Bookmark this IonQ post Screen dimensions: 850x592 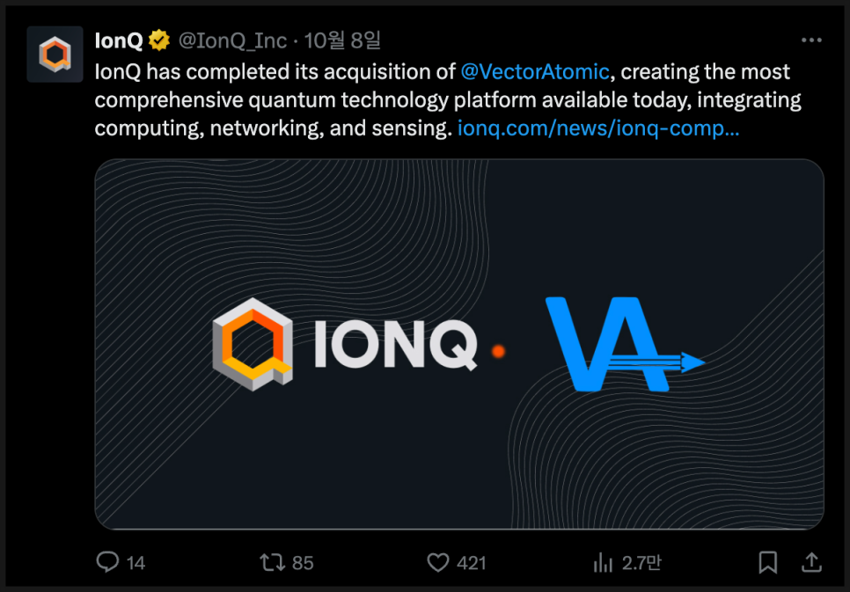click(x=768, y=562)
